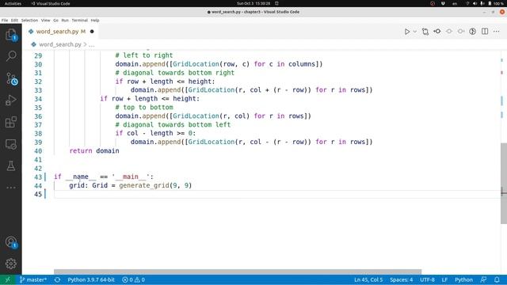Open More Actions ellipsis in editor toolbar
Viewport: 507px width, 285px height.
497,32
